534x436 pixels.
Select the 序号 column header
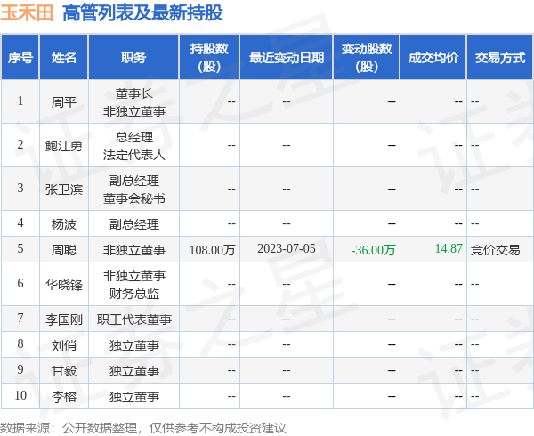tap(20, 58)
